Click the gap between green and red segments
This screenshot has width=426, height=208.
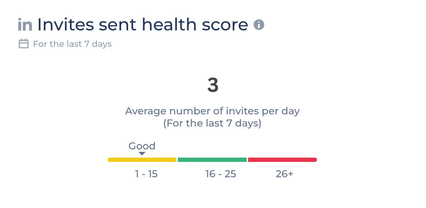(x=247, y=160)
